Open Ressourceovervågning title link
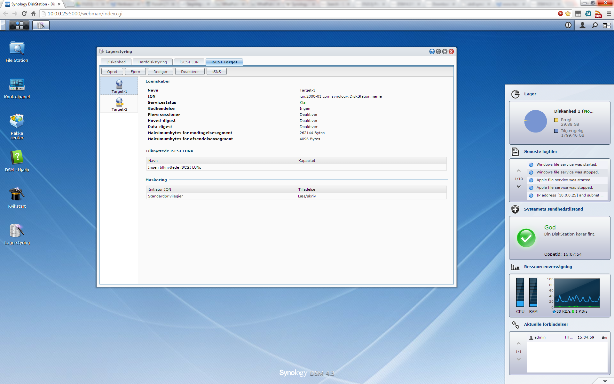This screenshot has height=384, width=614. coord(548,267)
